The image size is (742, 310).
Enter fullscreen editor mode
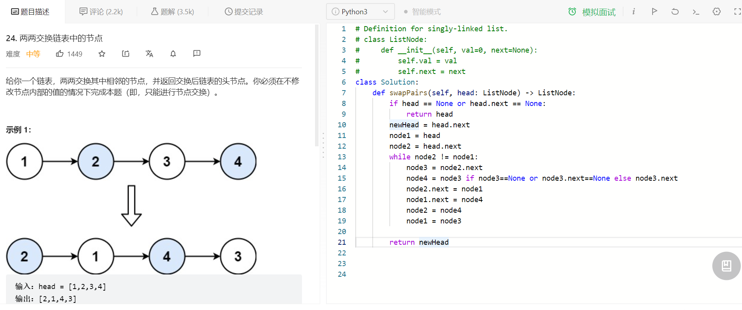point(738,11)
